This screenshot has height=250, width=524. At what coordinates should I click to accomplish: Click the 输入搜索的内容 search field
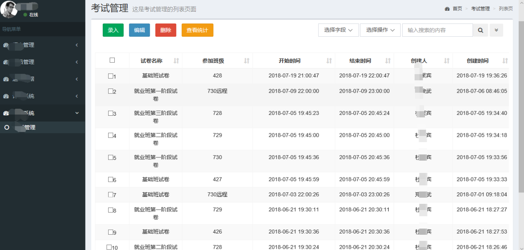point(437,30)
